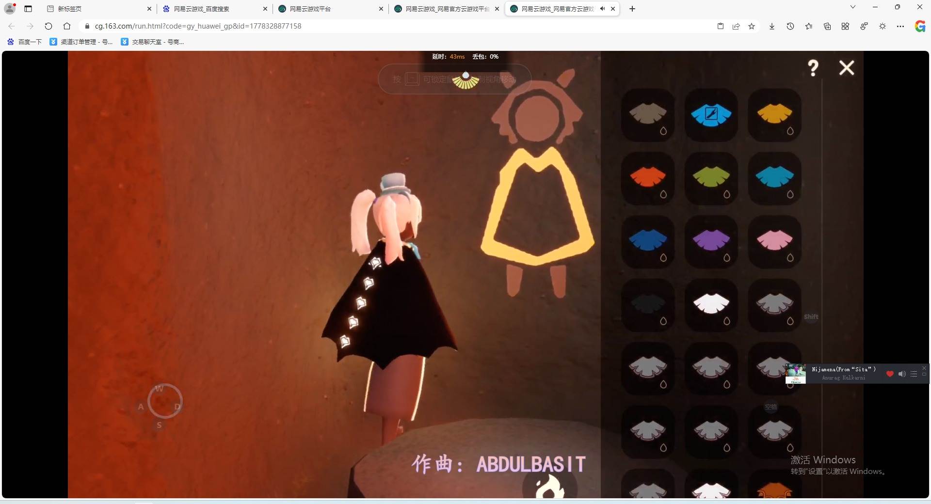Screen dimensions: 931x504
Task: Select the brown cape swatch
Action: point(648,115)
